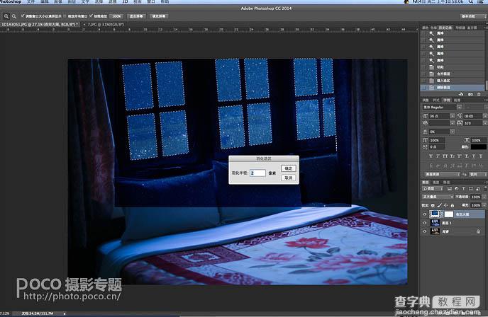Create new document from current history state

tap(461, 94)
